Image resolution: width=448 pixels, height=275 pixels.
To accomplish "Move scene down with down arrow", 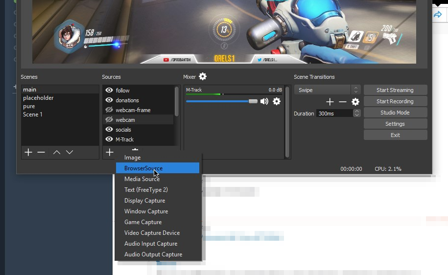I will coord(70,152).
